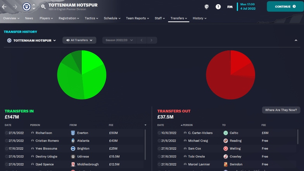304x171 pixels.
Task: Toggle the checkmark on Sam Cox's row
Action: (159, 149)
